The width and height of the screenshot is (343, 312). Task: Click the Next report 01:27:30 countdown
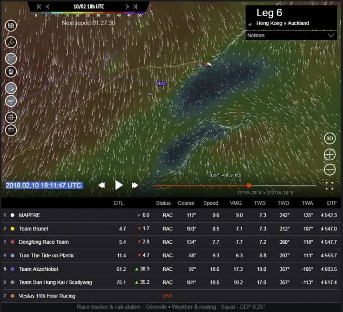tap(89, 23)
